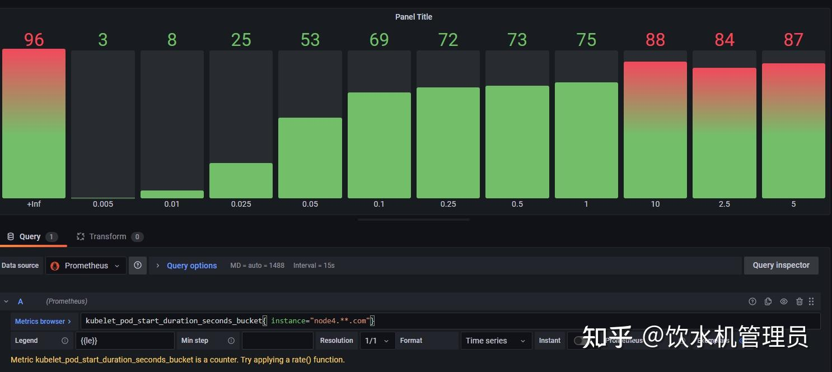Click the 0.05 bucket bar
The height and width of the screenshot is (372, 832).
click(310, 158)
